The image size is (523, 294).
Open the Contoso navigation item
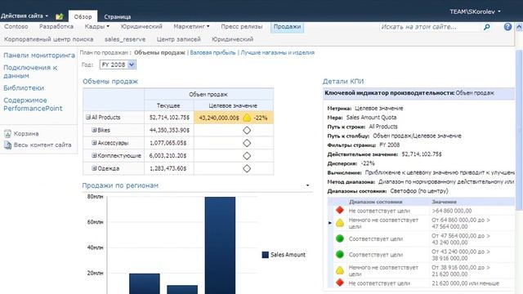click(16, 26)
